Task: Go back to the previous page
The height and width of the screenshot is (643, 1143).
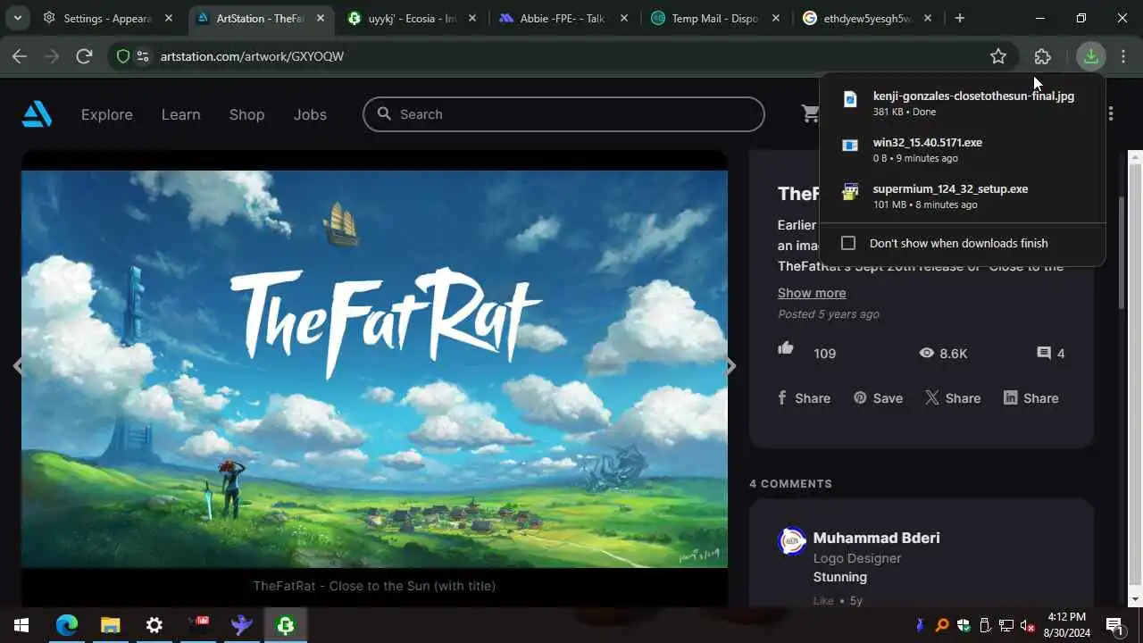Action: coord(20,56)
